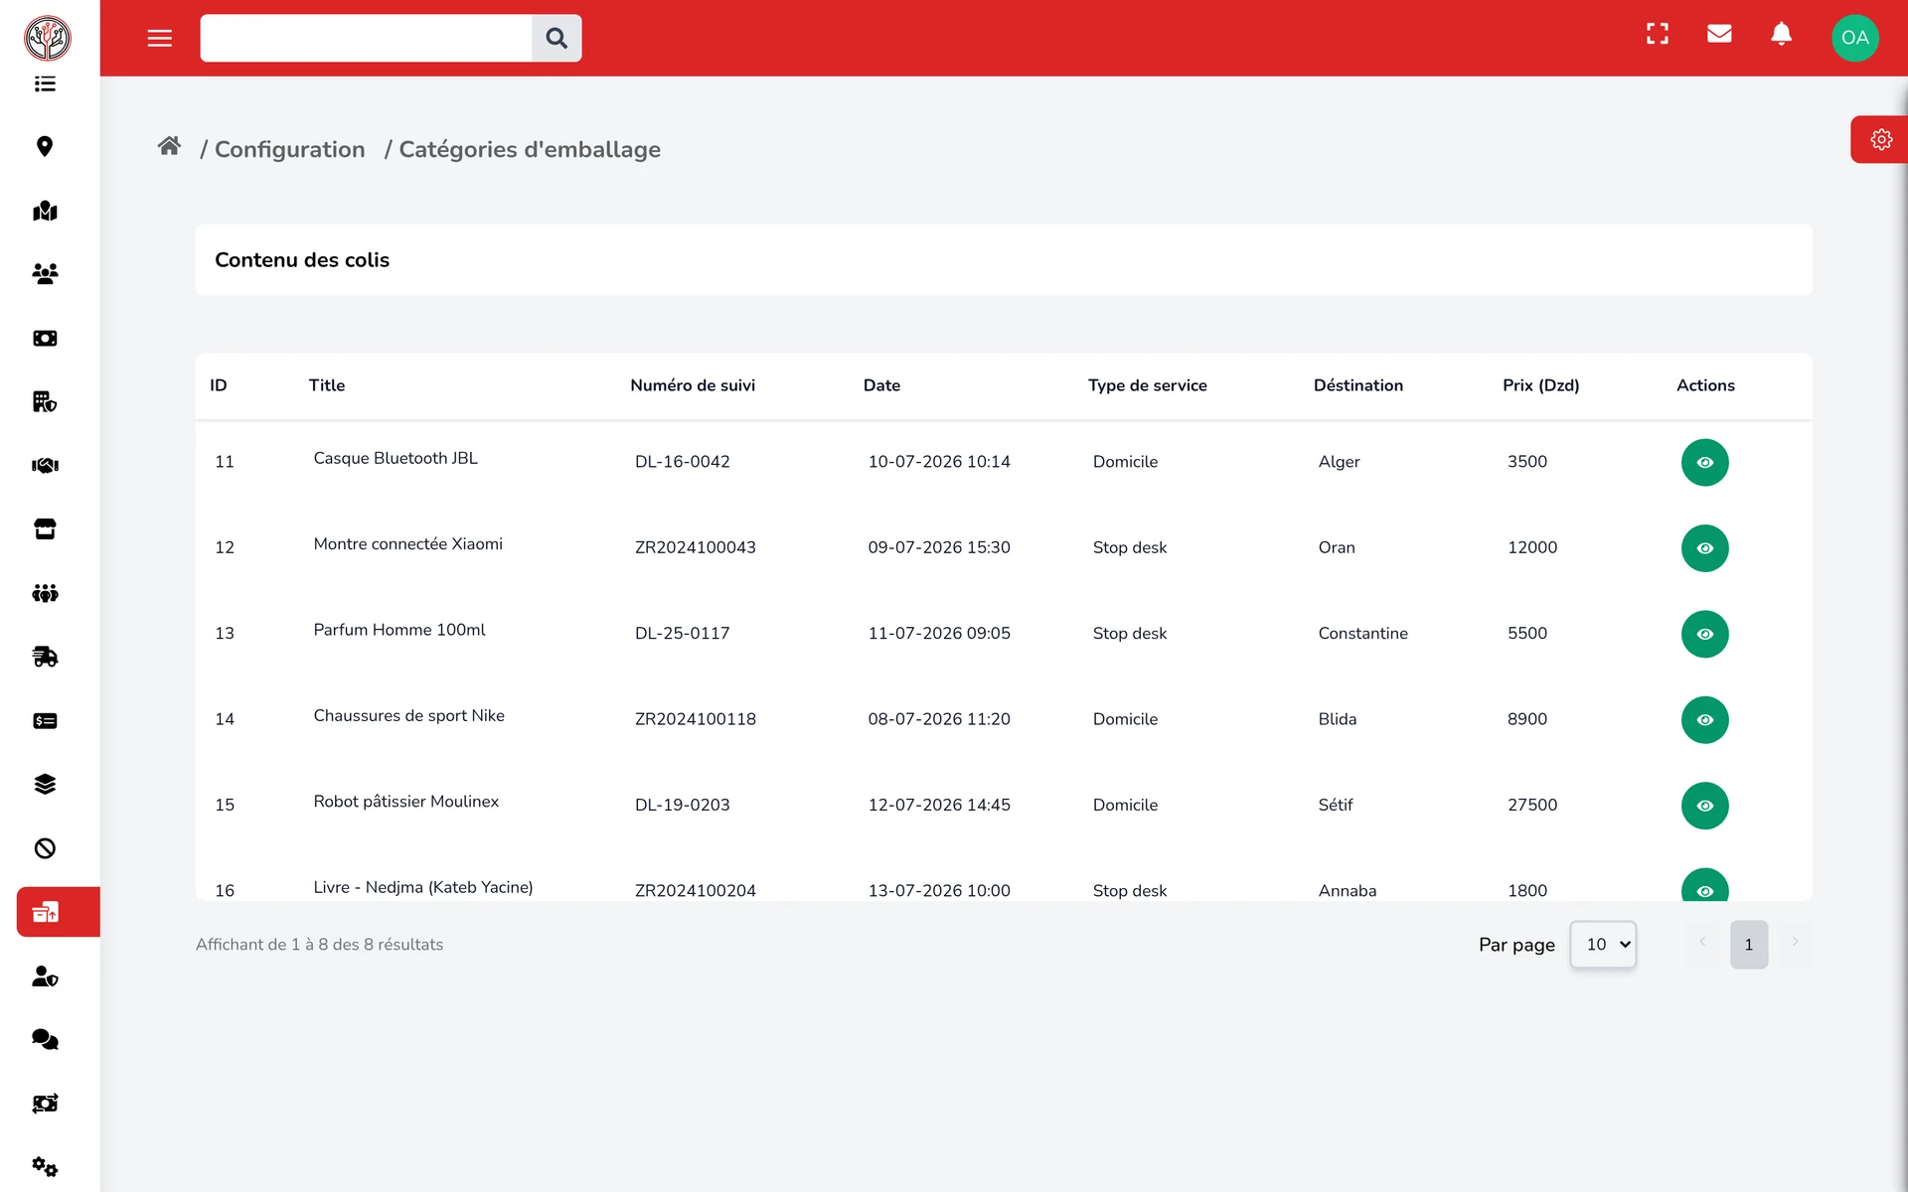Screen dimensions: 1908x1192
Task: Sort by the Date column header
Action: pyautogui.click(x=881, y=385)
